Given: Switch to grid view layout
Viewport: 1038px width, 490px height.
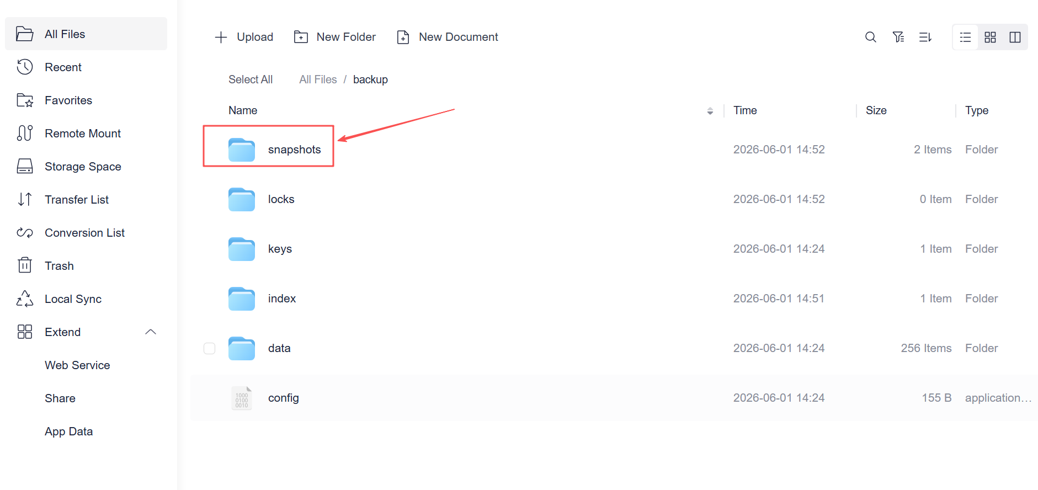Looking at the screenshot, I should click(x=990, y=37).
